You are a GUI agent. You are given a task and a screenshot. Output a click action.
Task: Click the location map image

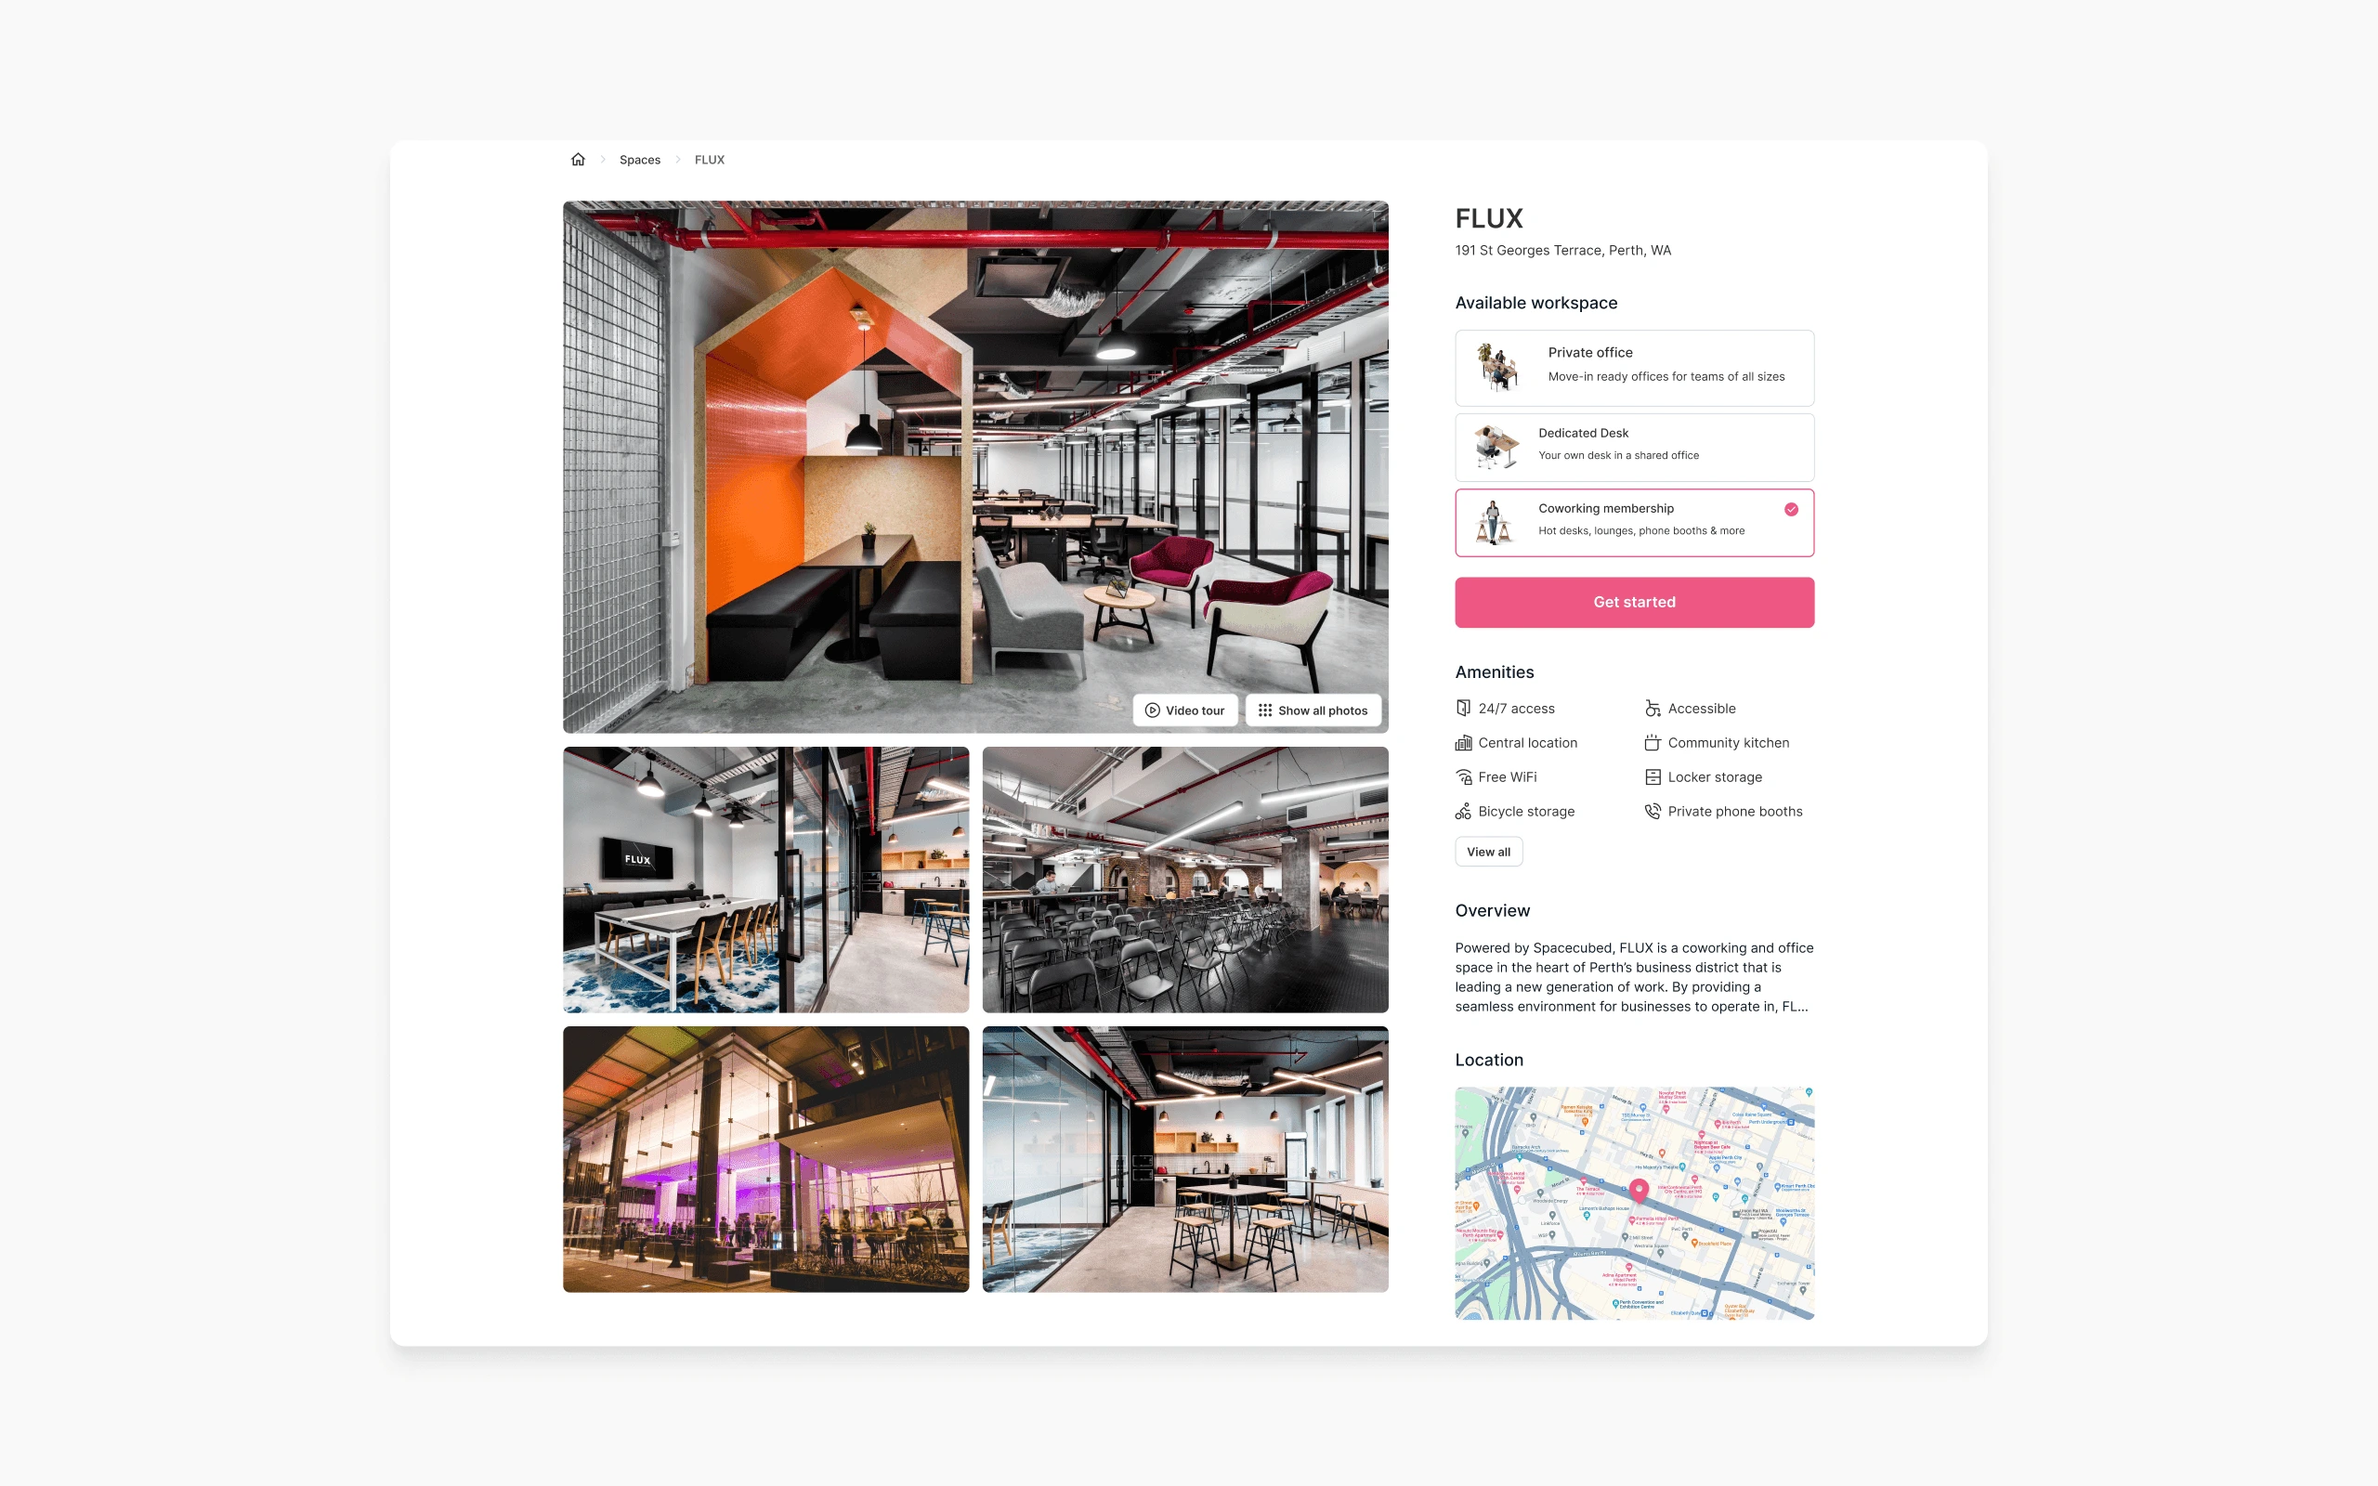1633,1204
